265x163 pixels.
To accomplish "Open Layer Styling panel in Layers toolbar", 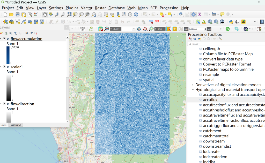I will pyautogui.click(x=2, y=33).
